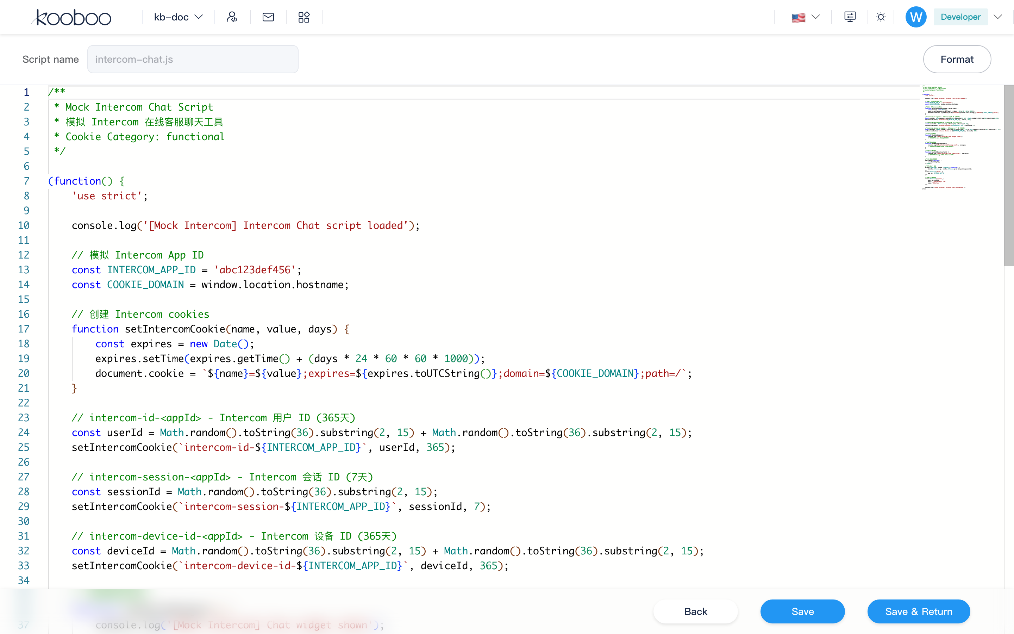Screen dimensions: 1014x634
Task: Click the Developer role label
Action: point(960,17)
